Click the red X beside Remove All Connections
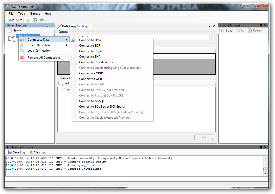The height and width of the screenshot is (194, 275). coord(22,58)
